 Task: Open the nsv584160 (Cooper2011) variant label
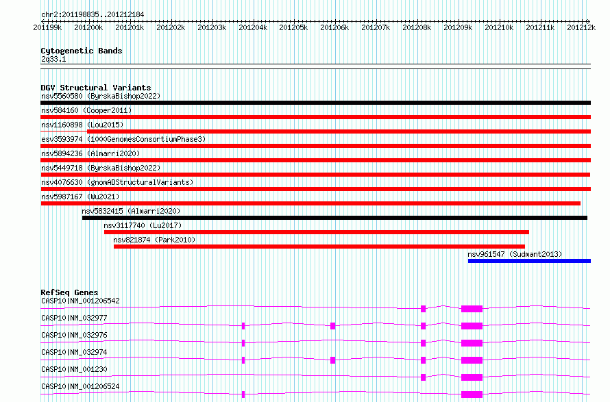pos(86,110)
